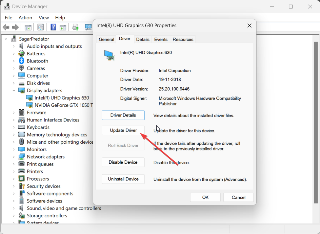
Task: Open the Action menu
Action: pyautogui.click(x=25, y=18)
